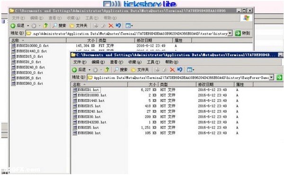Image resolution: width=284 pixels, height=175 pixels.
Task: Click Copy To icon in rear tester window toolbar
Action: tap(103, 26)
